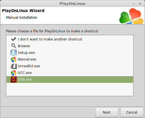This screenshot has width=145, height=118.
Task: Select IKernel.exe from the file list
Action: pos(70,59)
